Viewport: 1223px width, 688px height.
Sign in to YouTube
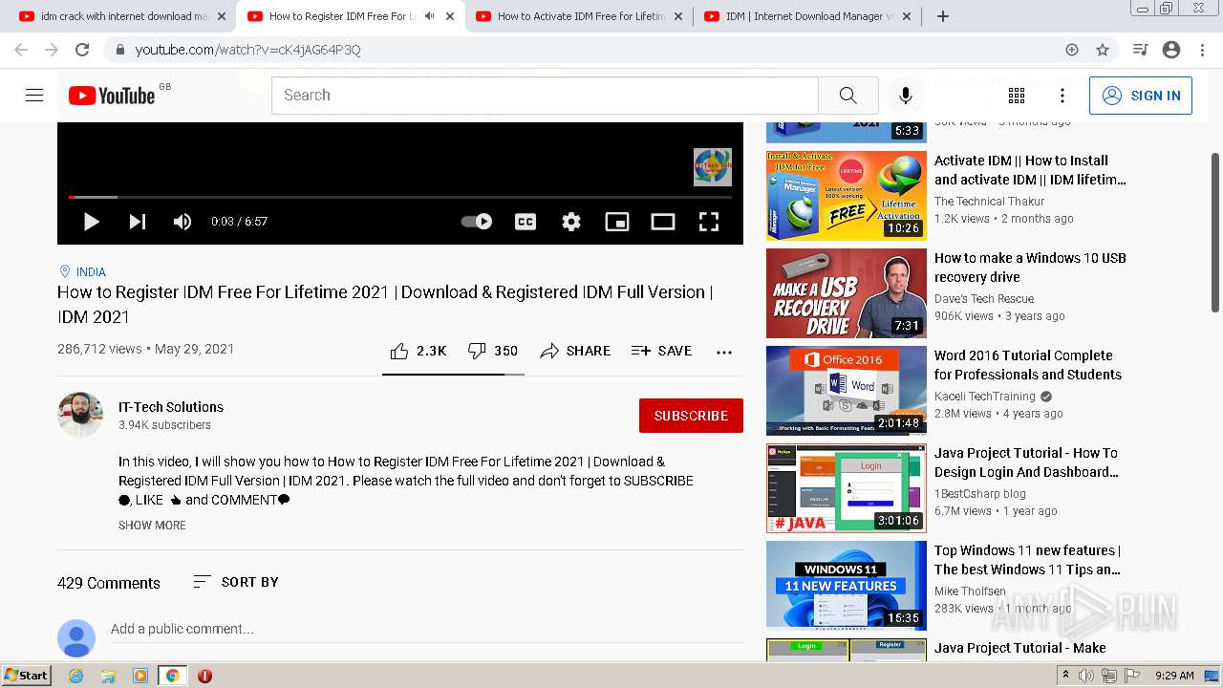point(1141,96)
